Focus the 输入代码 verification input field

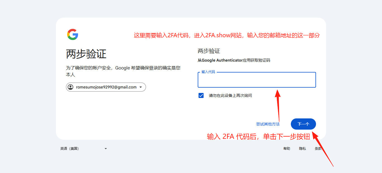[256, 80]
